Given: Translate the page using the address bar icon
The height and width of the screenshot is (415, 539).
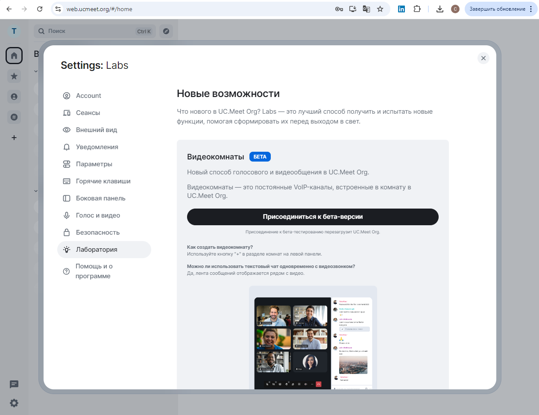Looking at the screenshot, I should [366, 9].
